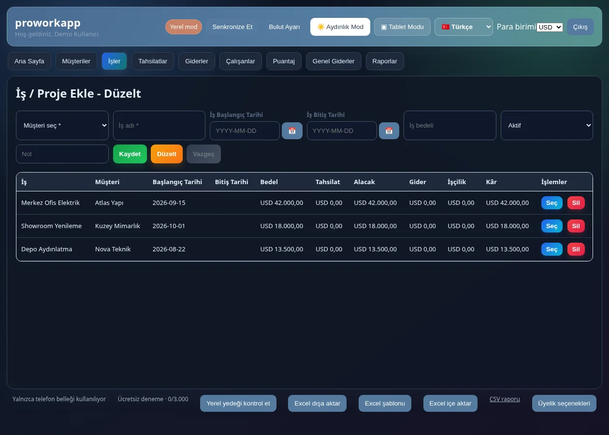Toggle Yerel mod pill
Viewport: 609px width, 435px height.
(184, 27)
